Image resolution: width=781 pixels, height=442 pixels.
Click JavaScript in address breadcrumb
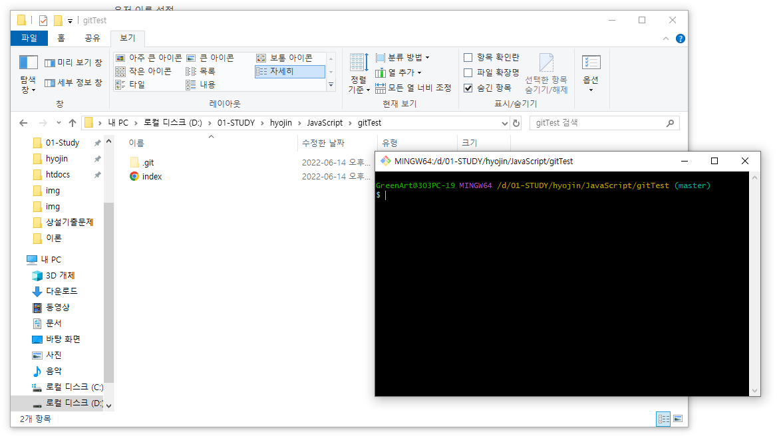(x=325, y=123)
